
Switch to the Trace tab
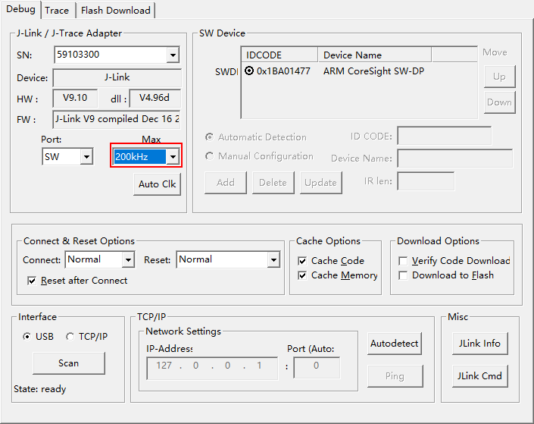coord(57,10)
